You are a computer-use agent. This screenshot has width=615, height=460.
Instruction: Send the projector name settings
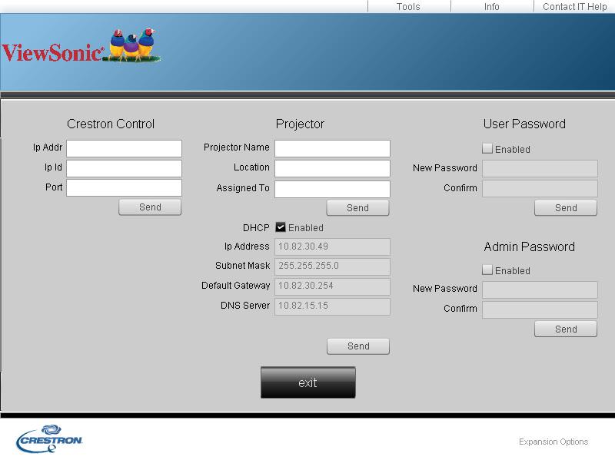coord(358,207)
